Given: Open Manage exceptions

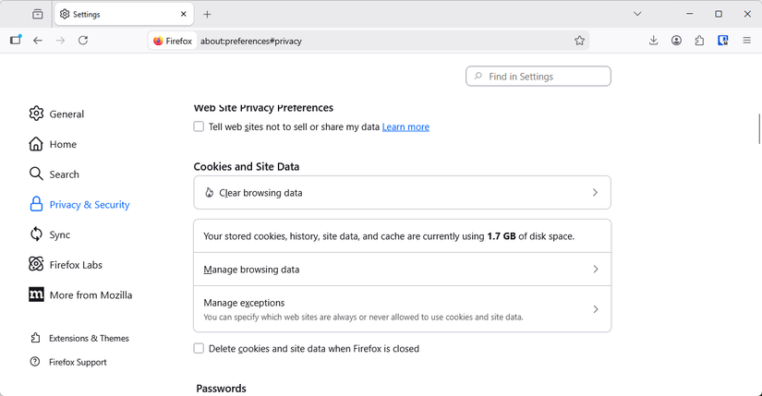Looking at the screenshot, I should (402, 309).
